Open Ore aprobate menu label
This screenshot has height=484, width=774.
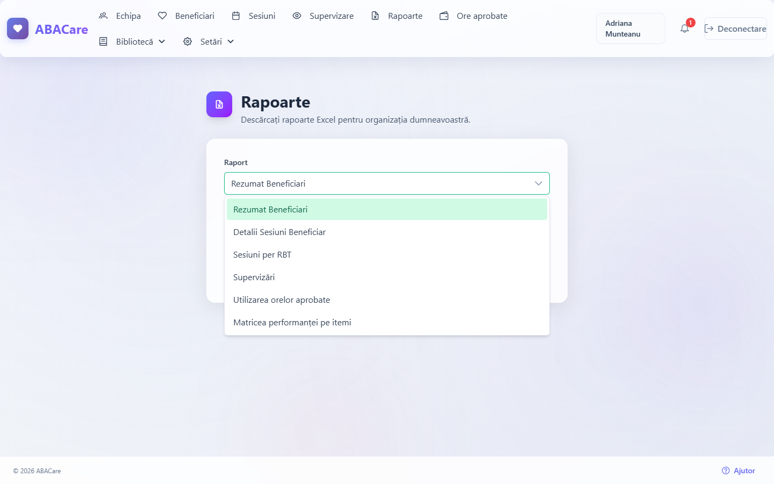[x=482, y=16]
